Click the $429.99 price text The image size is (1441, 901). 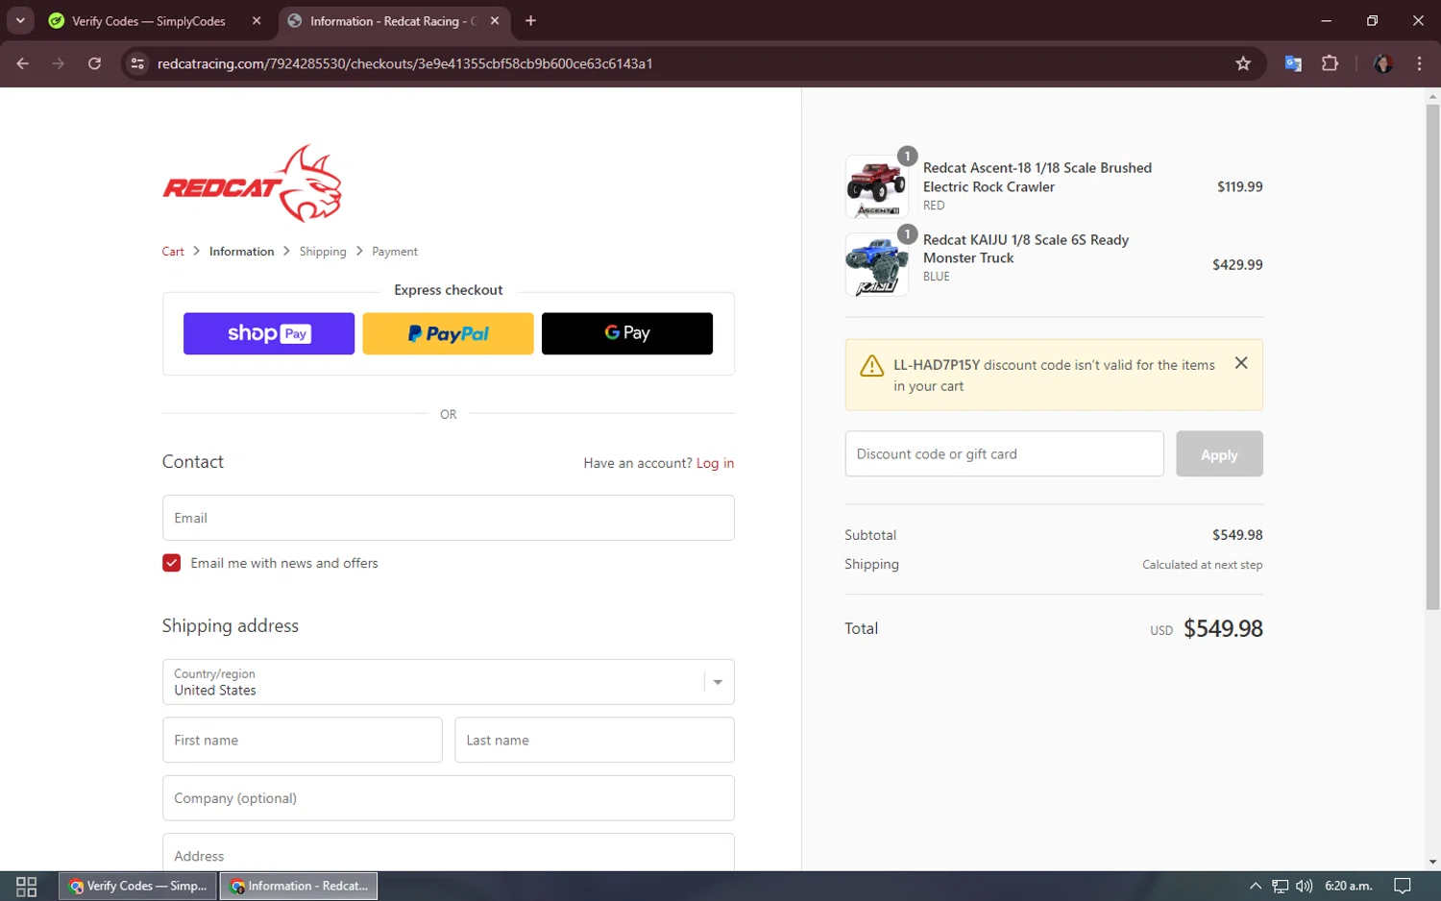(1237, 264)
